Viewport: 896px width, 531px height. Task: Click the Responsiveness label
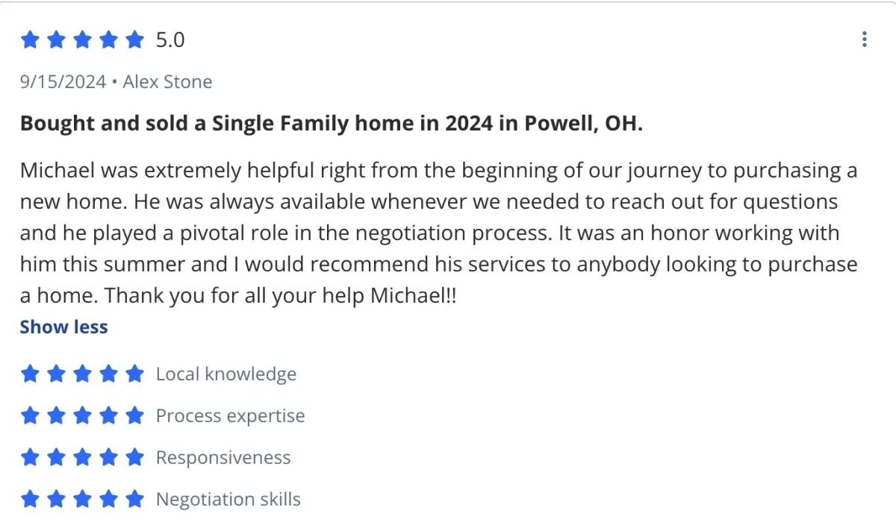[x=223, y=457]
